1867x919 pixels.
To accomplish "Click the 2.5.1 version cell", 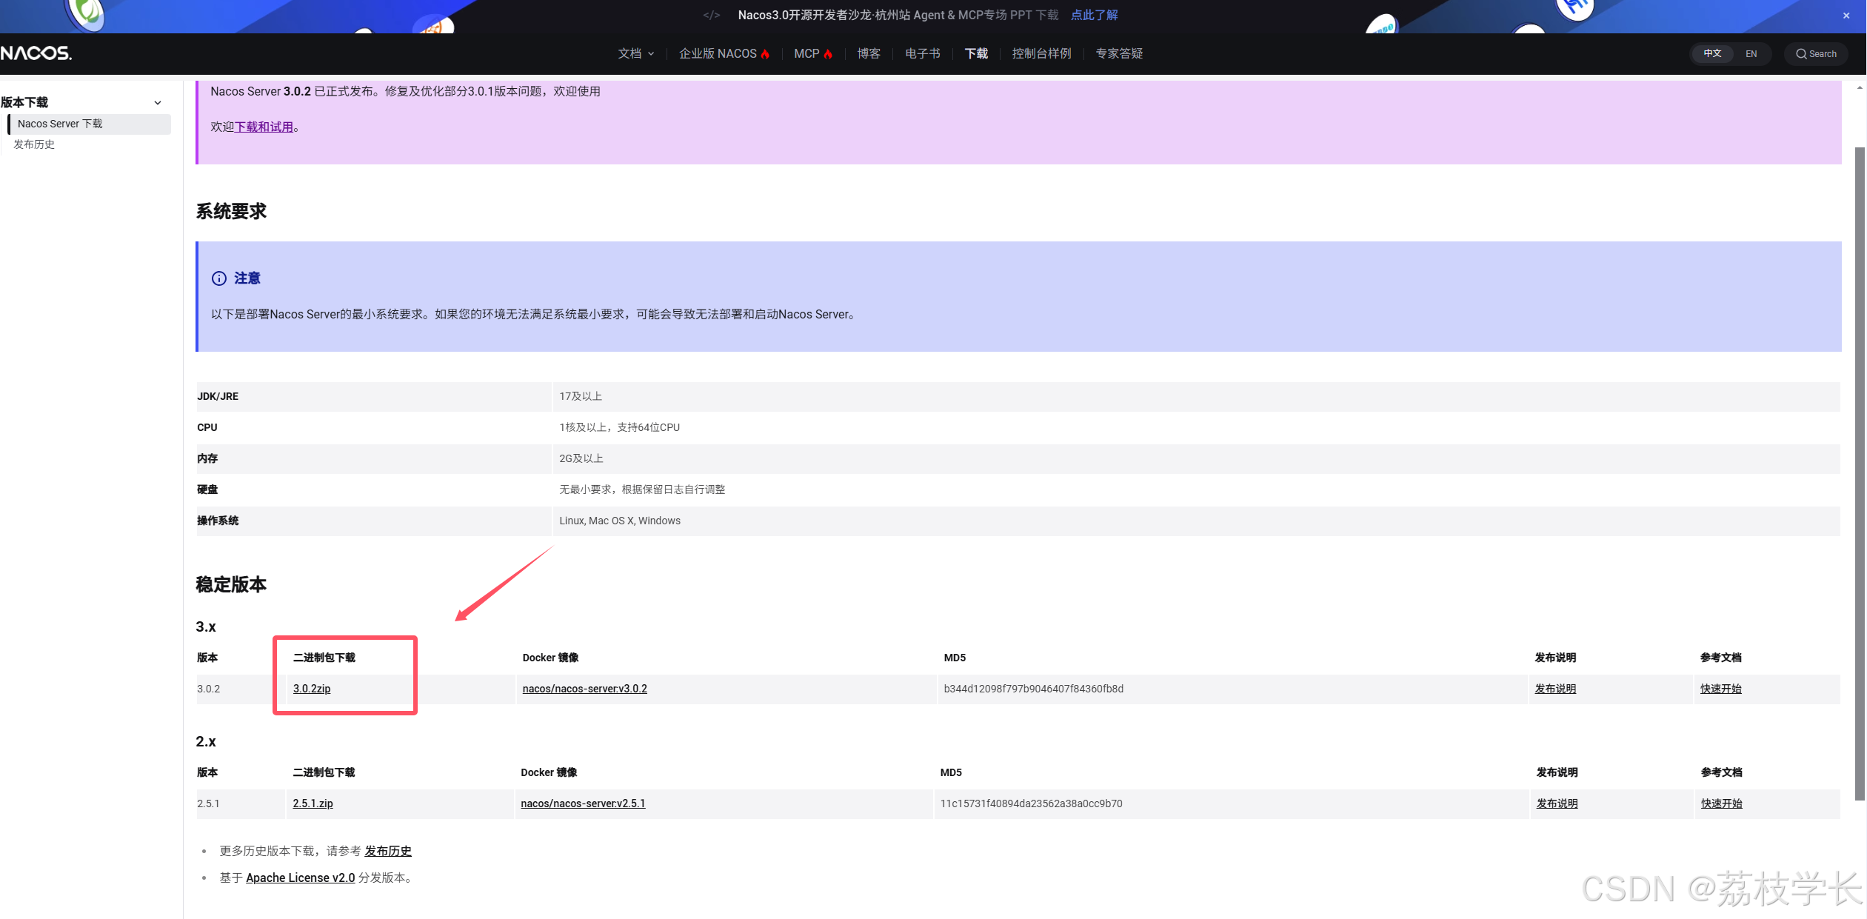I will [x=241, y=803].
